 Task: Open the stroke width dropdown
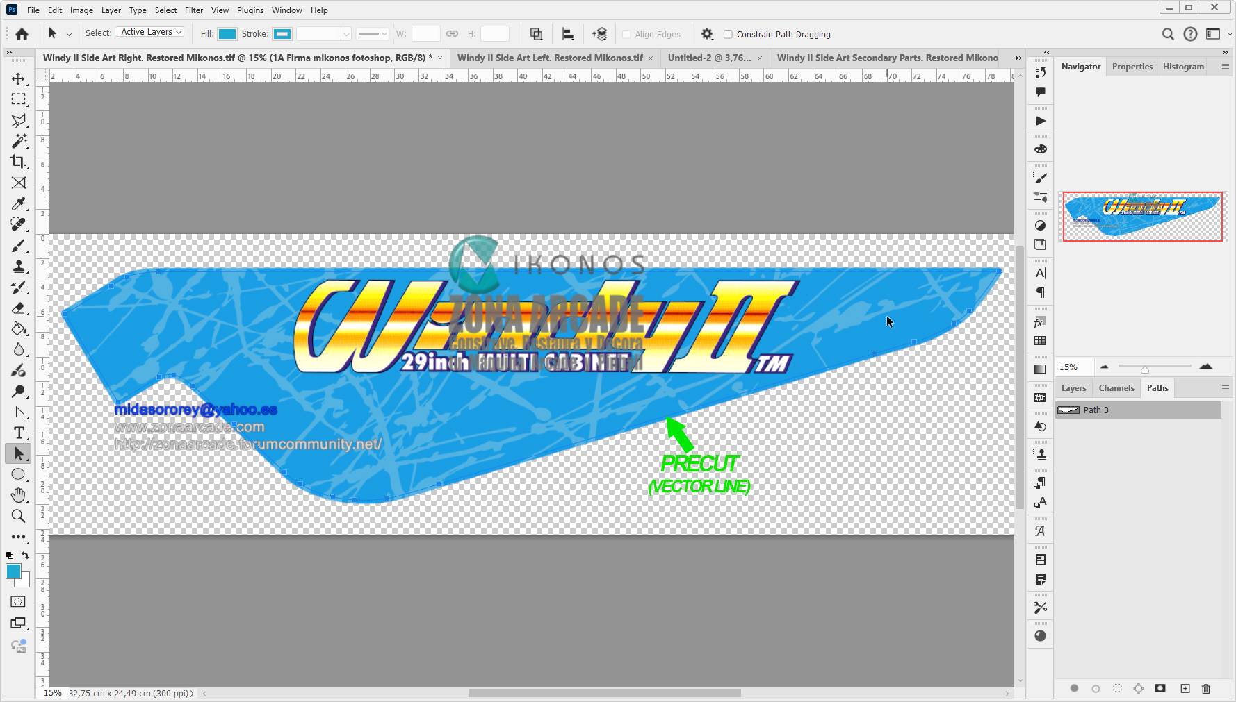(345, 34)
